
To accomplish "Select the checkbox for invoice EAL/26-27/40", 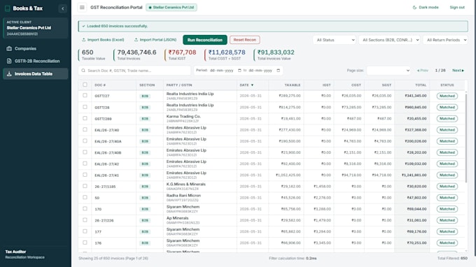I will point(85,129).
